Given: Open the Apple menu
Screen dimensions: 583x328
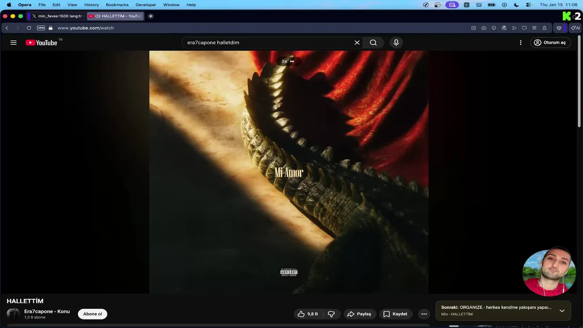Looking at the screenshot, I should coord(9,5).
